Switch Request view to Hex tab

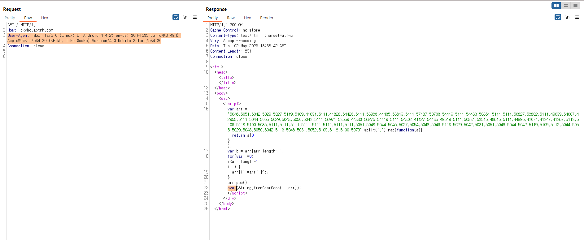click(45, 18)
